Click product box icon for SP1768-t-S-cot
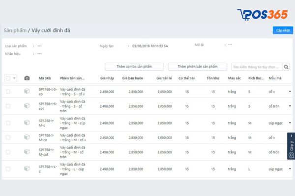 tap(27, 106)
